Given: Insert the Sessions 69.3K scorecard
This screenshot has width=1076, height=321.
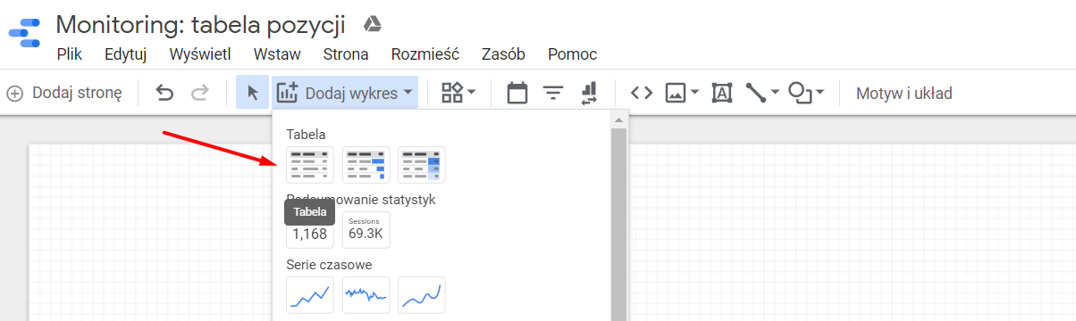Looking at the screenshot, I should pos(366,230).
